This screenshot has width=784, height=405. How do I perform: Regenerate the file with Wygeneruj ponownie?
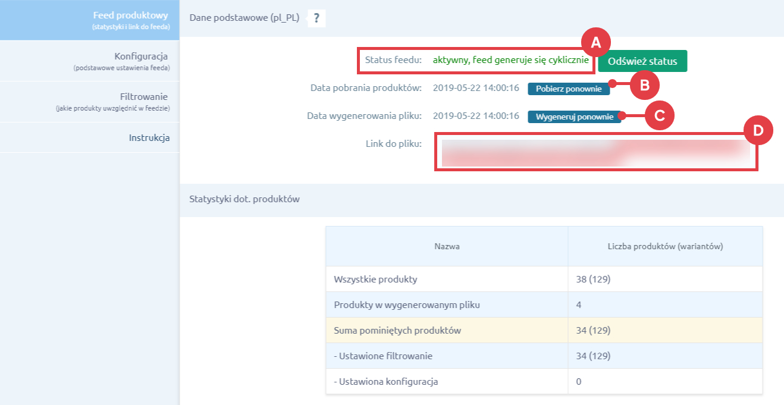tap(576, 116)
